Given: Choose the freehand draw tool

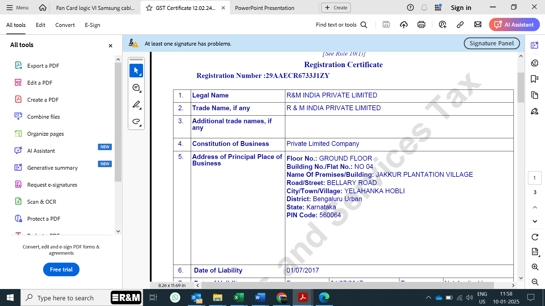Looking at the screenshot, I should tap(136, 122).
